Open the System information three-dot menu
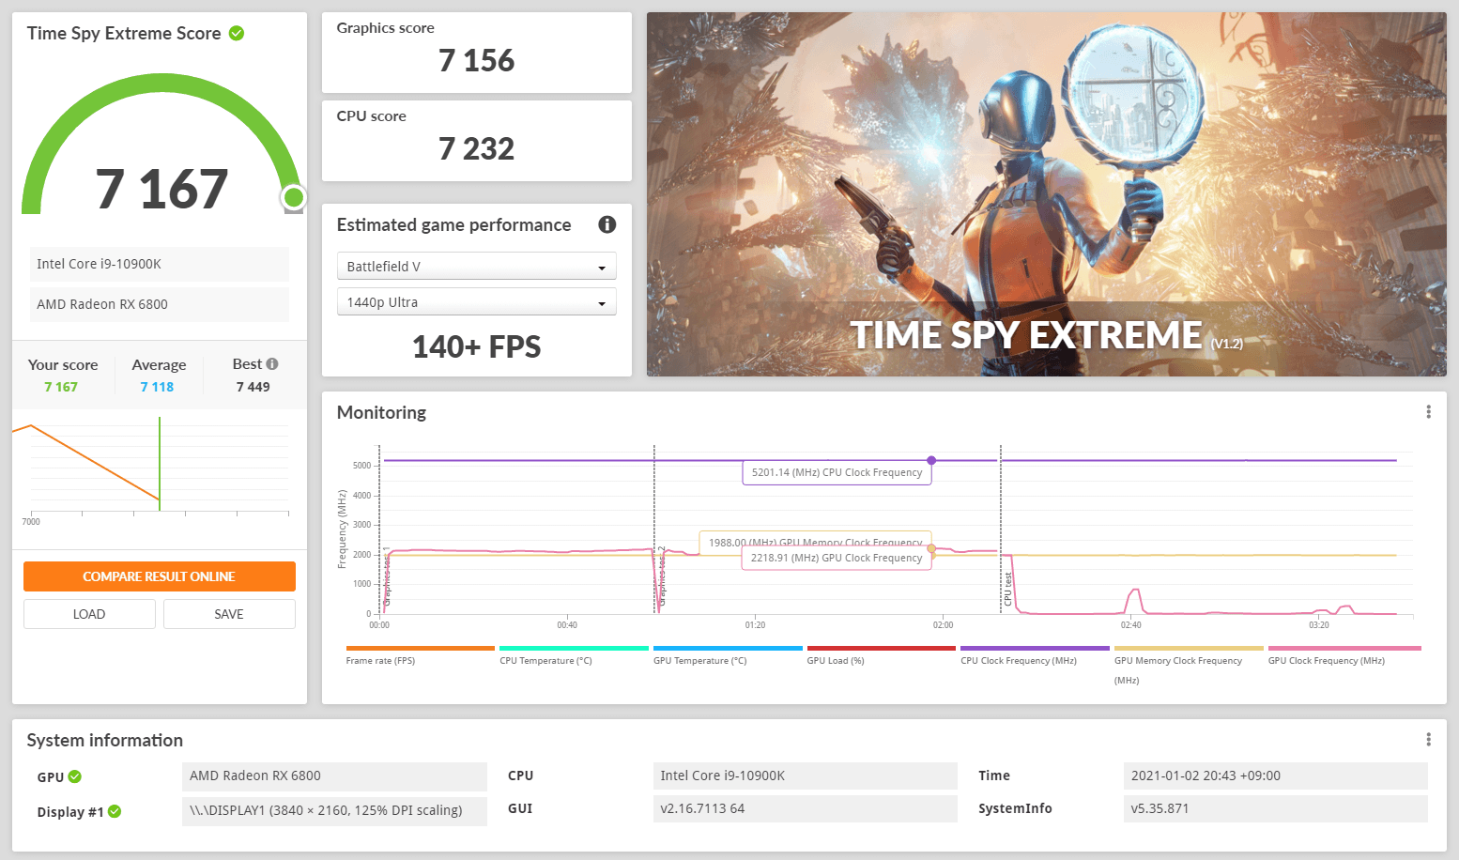 tap(1428, 740)
